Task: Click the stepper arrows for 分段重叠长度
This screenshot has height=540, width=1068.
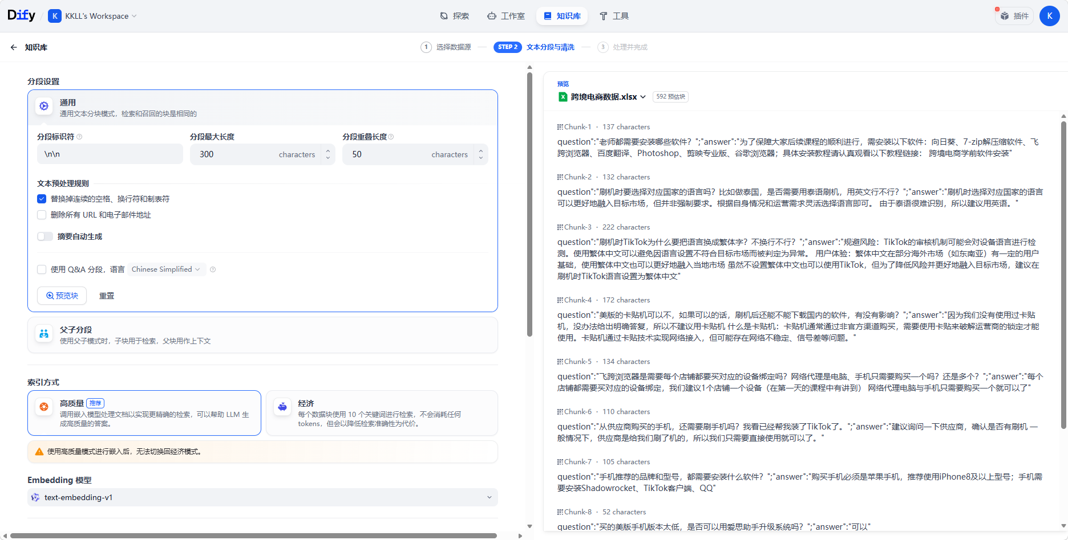Action: click(x=481, y=154)
